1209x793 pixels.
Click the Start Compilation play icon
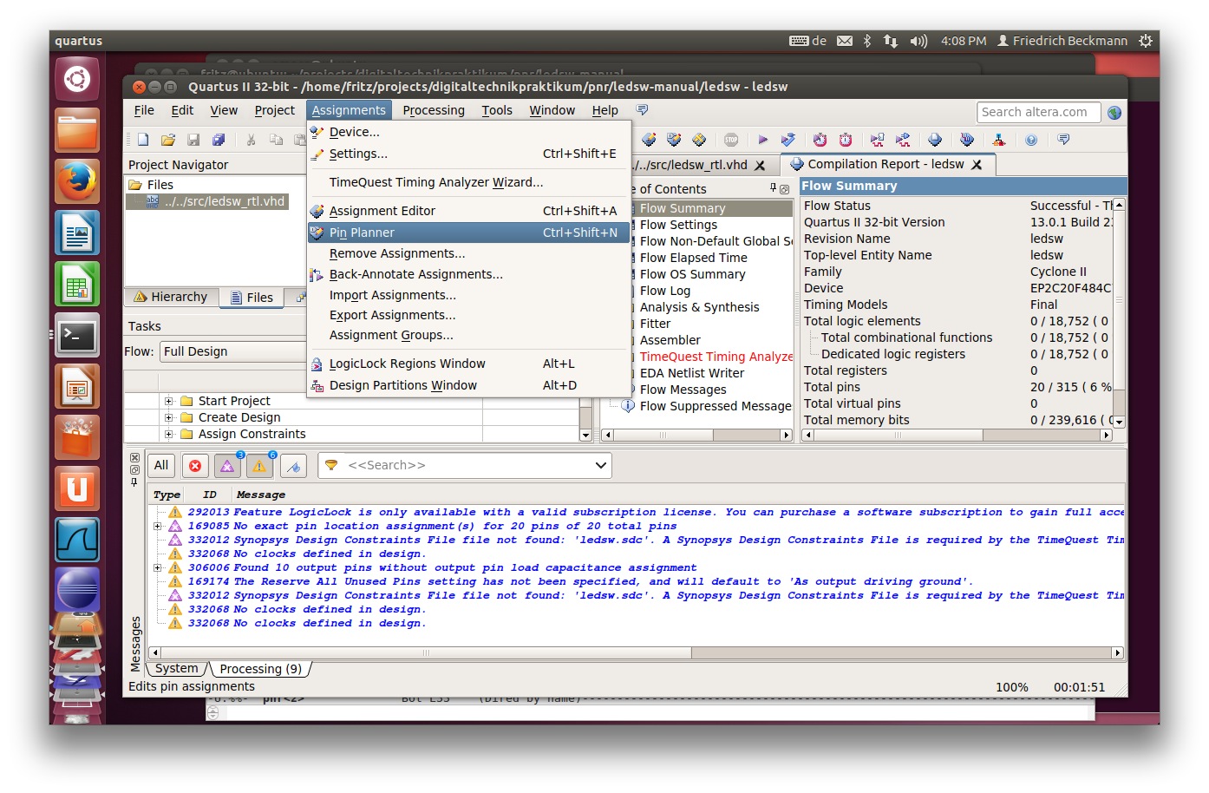click(x=762, y=140)
